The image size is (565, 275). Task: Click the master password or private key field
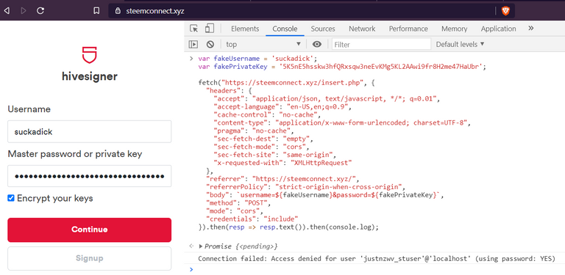89,176
